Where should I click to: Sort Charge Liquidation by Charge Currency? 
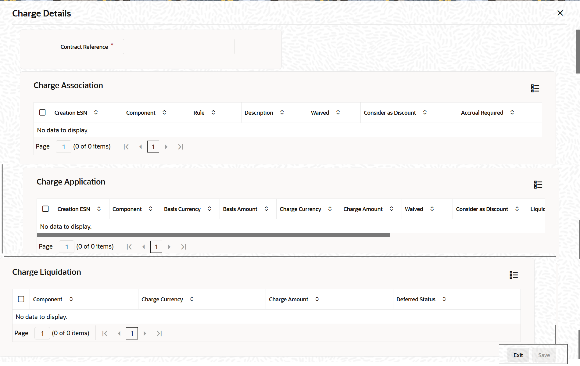coord(192,299)
